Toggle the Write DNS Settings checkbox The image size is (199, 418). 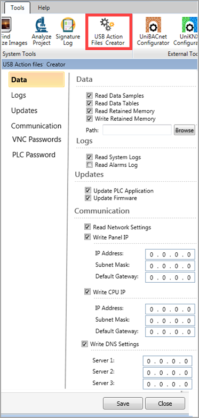click(85, 344)
